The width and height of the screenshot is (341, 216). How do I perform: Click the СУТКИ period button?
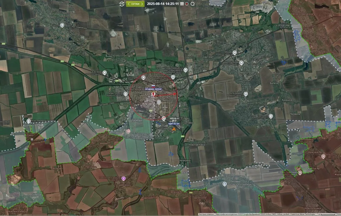click(x=135, y=4)
